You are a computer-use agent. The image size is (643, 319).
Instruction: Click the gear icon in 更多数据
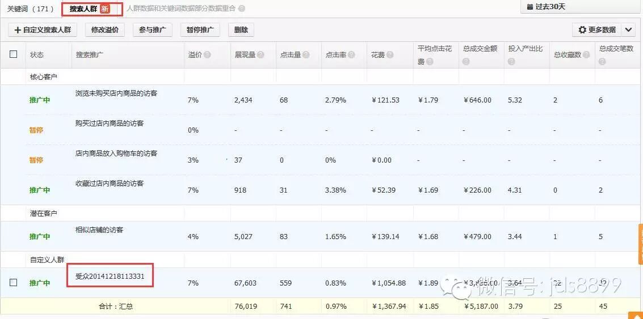[x=582, y=30]
